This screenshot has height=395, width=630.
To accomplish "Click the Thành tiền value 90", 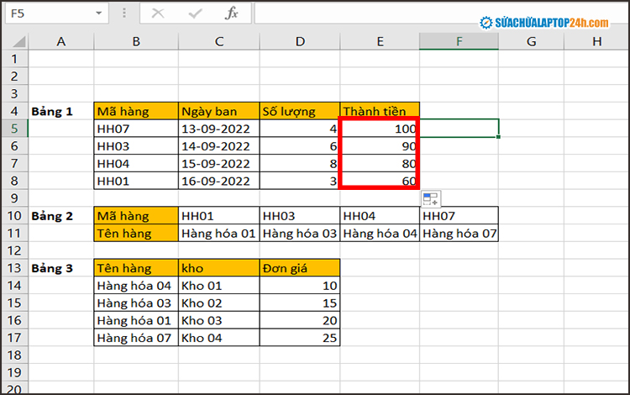I will pyautogui.click(x=380, y=146).
